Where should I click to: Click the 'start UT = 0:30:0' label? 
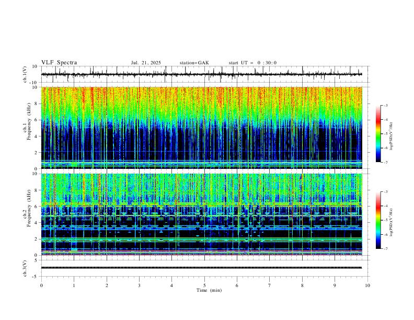coord(252,63)
